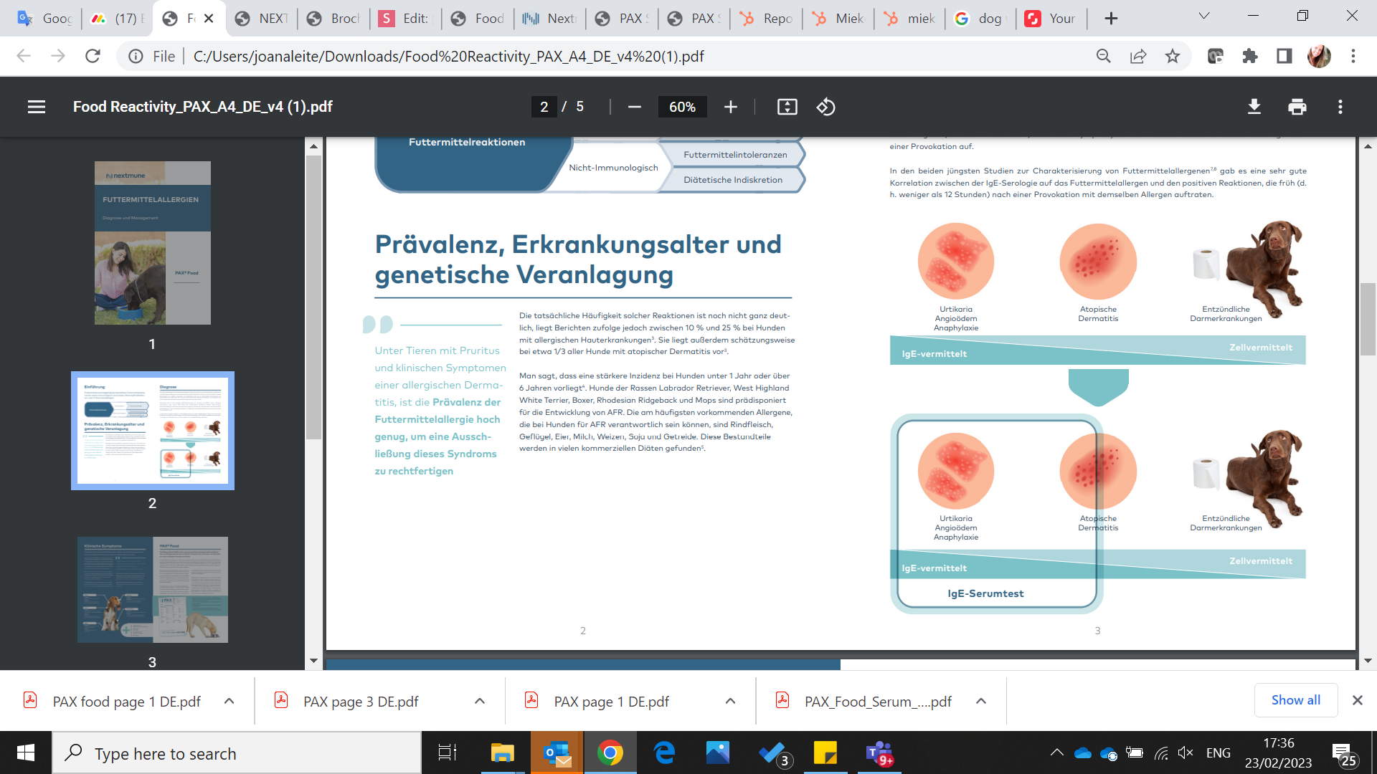Screen dimensions: 1377x774
Task: Toggle the browser side panel
Action: click(1284, 56)
